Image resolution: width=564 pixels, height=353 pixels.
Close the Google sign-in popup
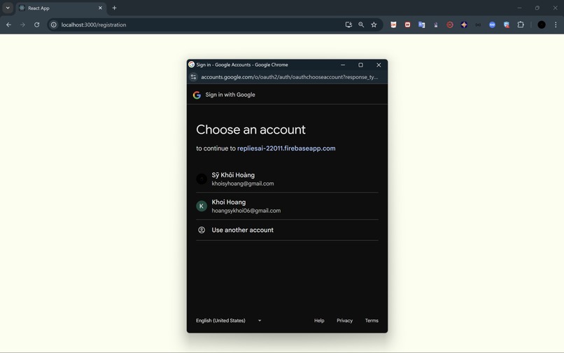pos(379,65)
